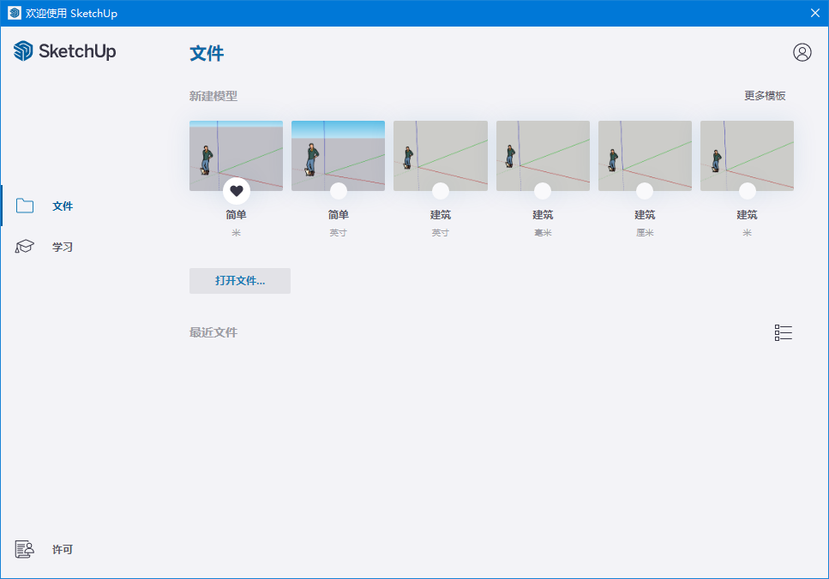Click the 打开文件 button

pyautogui.click(x=240, y=280)
